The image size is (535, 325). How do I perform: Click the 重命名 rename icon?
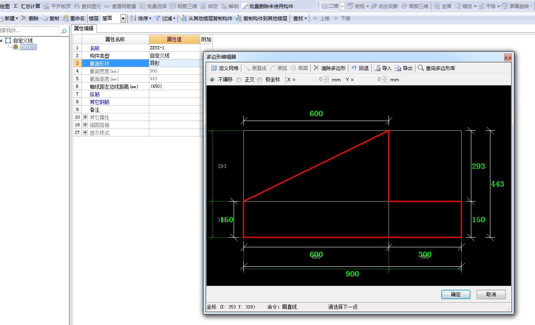pyautogui.click(x=65, y=18)
